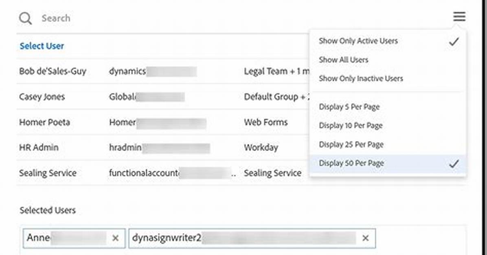Choose Show All Users option
487x255 pixels.
pos(388,60)
